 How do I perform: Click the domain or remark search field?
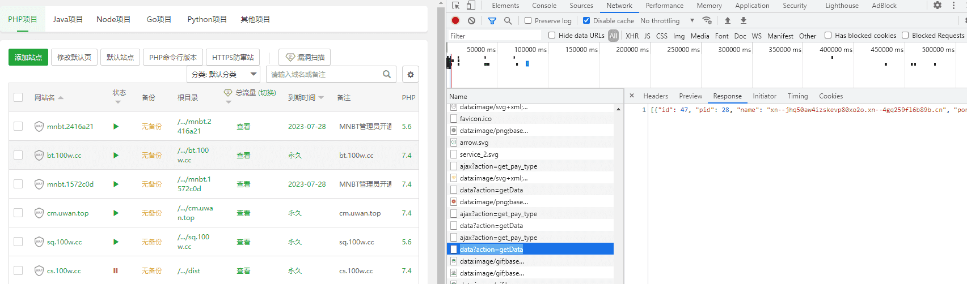tap(324, 75)
